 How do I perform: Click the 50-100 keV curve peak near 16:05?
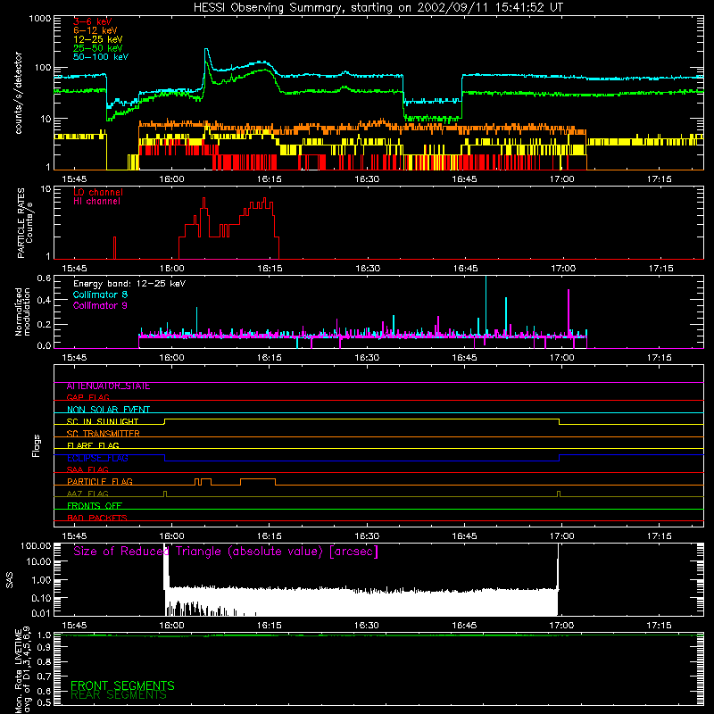tap(206, 50)
